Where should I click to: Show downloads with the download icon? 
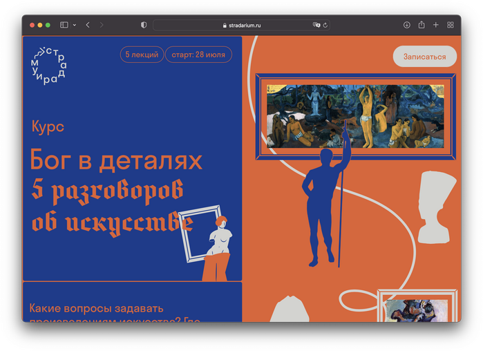pos(406,25)
